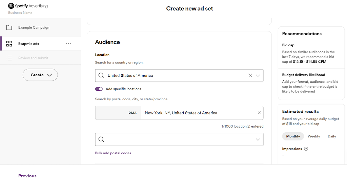Click into the empty location search field
Viewport: 347px width, 184px height.
(179, 139)
